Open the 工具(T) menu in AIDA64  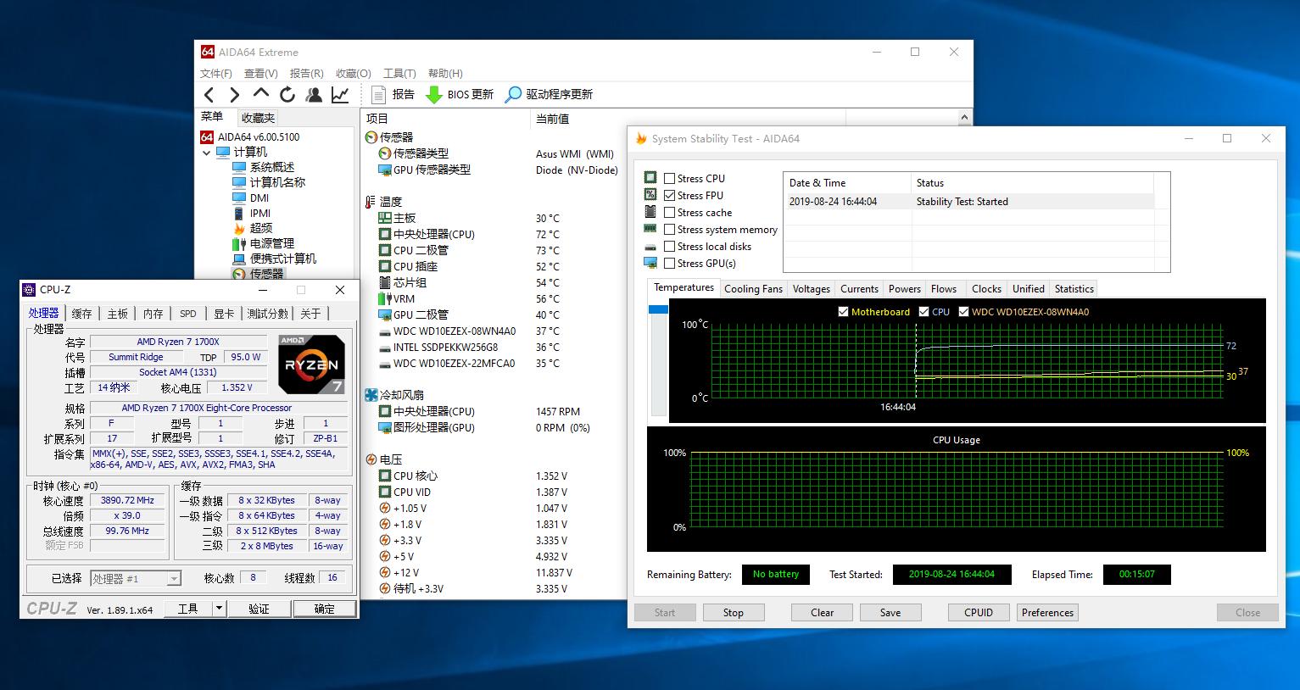pos(399,74)
